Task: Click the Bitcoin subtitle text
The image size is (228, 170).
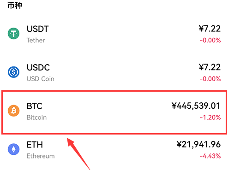Action: click(36, 117)
